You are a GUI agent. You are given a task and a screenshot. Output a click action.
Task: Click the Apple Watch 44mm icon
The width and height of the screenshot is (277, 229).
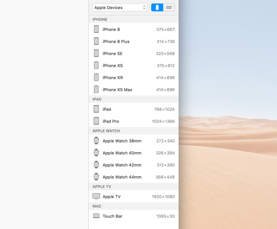(x=96, y=177)
